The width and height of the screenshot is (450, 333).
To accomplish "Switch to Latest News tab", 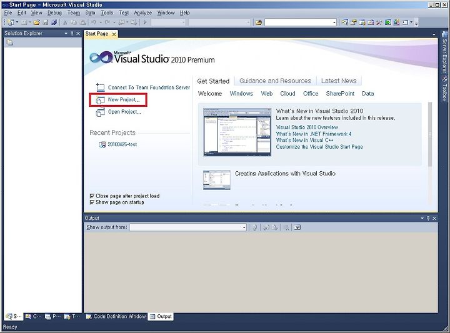I will pyautogui.click(x=339, y=81).
